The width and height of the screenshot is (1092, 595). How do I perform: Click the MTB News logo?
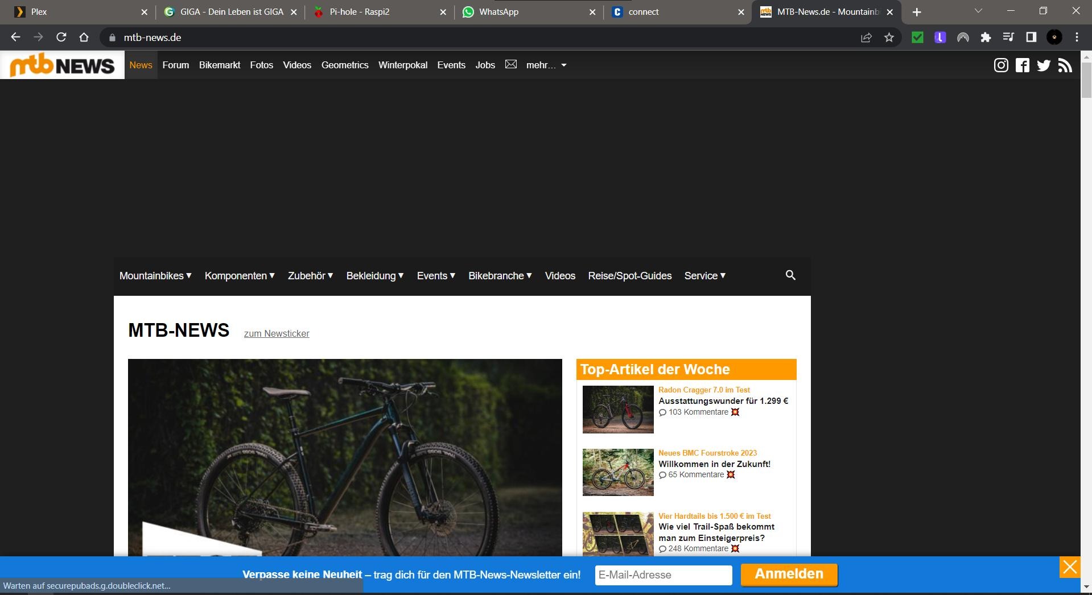tap(63, 65)
